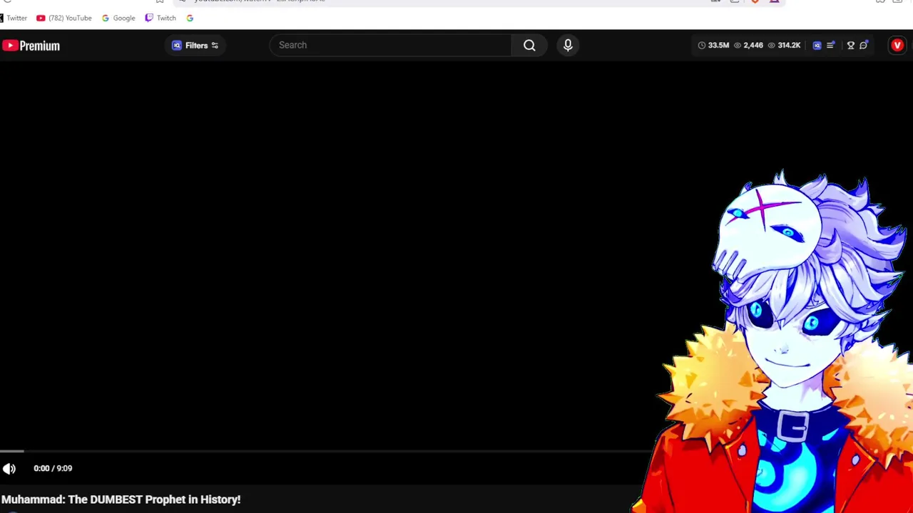Viewport: 913px width, 513px height.
Task: Open the red V account avatar
Action: tap(897, 46)
